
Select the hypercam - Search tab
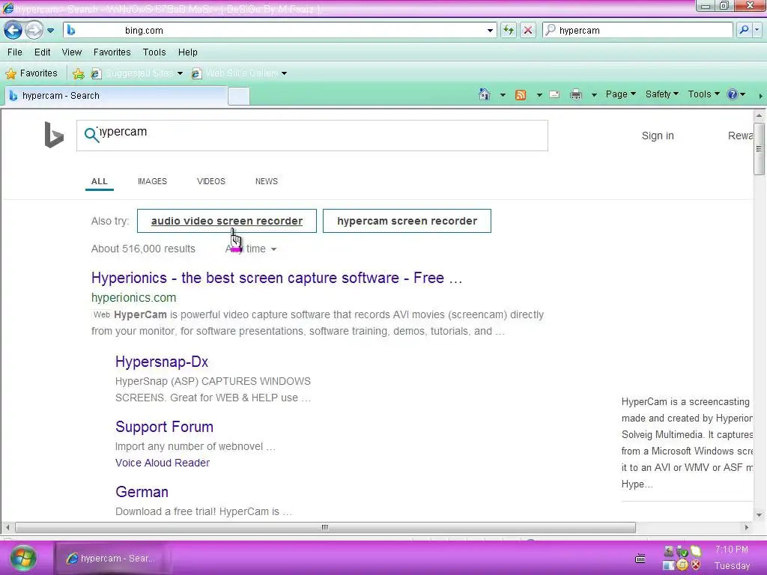point(116,96)
